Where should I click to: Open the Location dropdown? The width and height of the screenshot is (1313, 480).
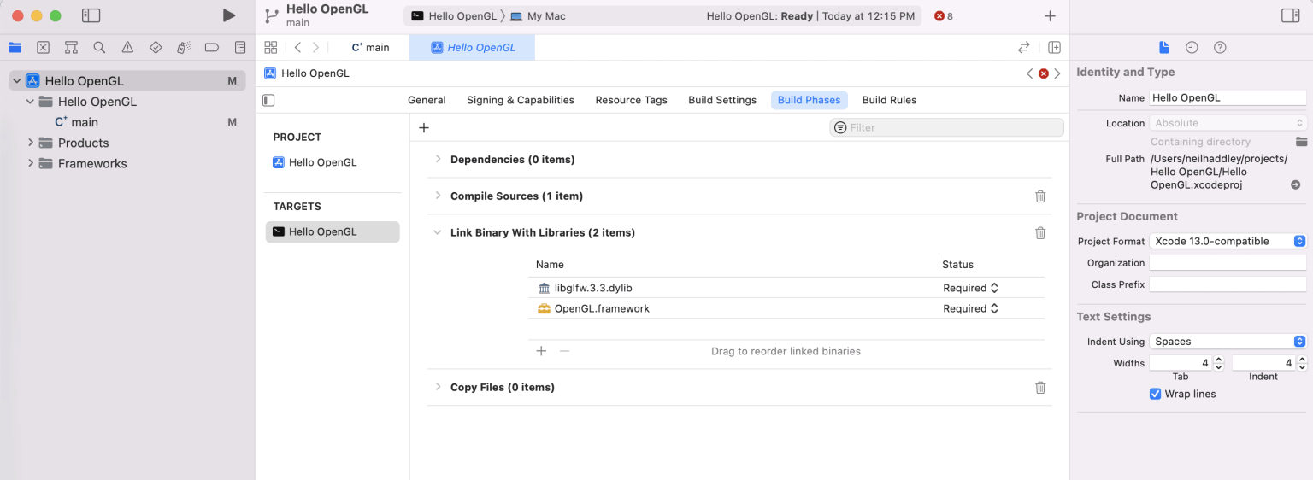coord(1228,123)
